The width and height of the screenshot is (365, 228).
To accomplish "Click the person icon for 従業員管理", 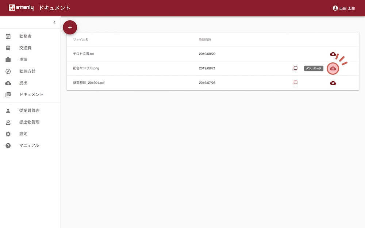I will pyautogui.click(x=8, y=111).
